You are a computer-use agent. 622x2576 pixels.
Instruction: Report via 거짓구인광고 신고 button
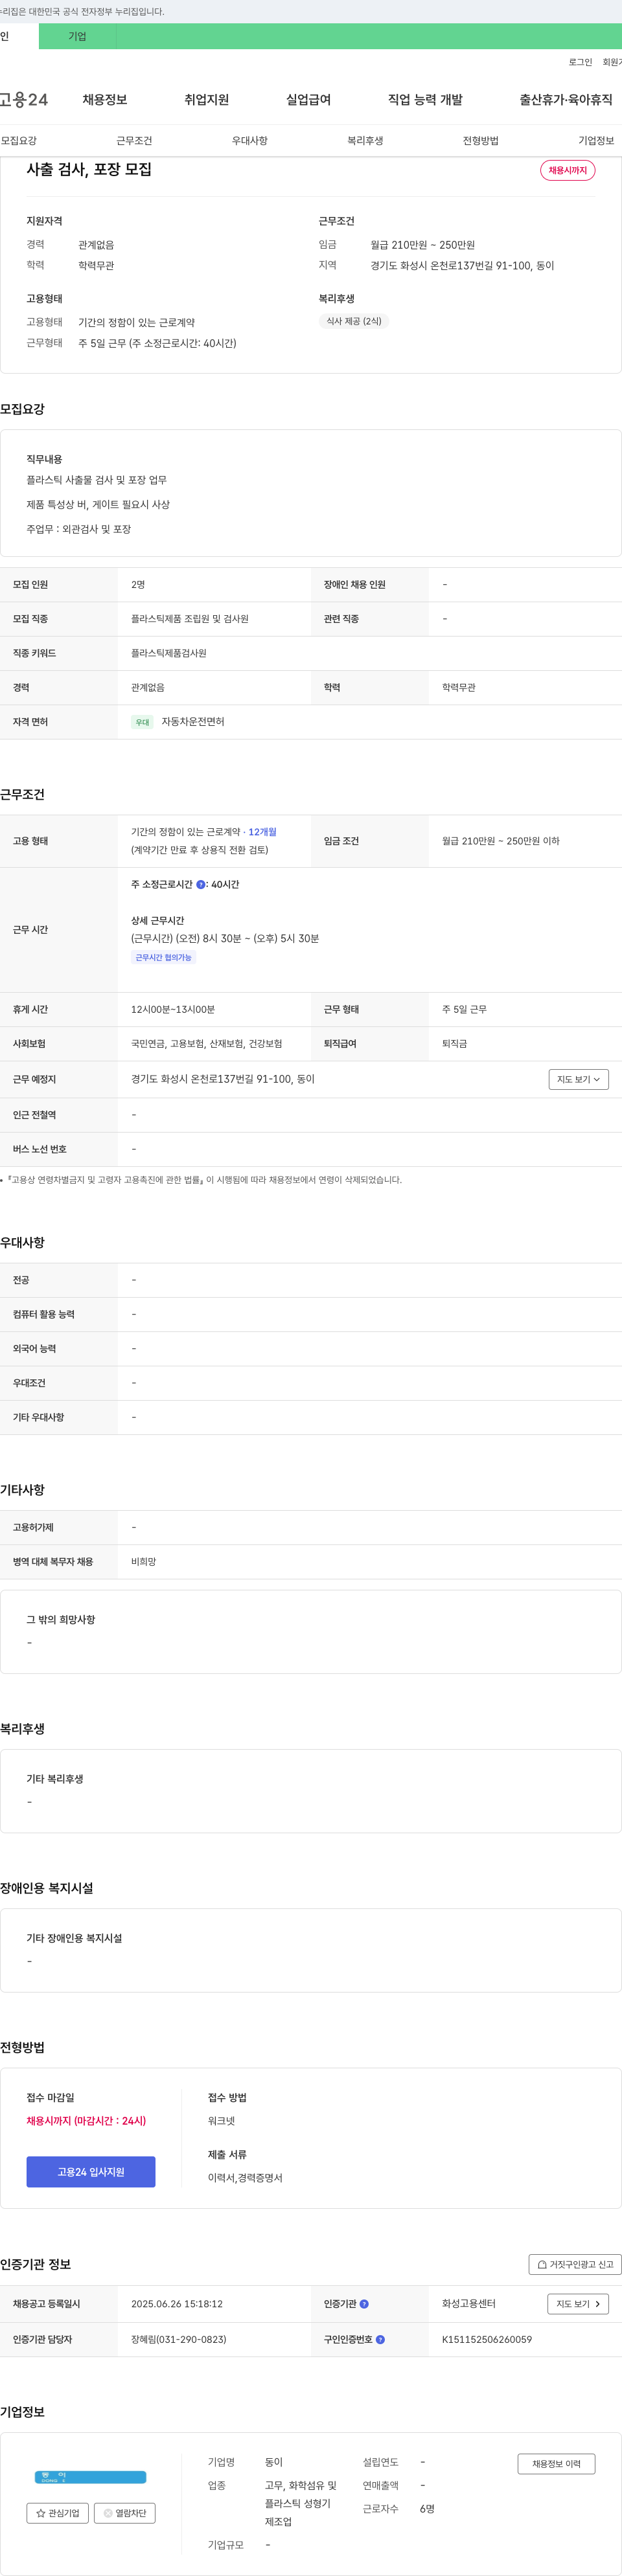(575, 2264)
